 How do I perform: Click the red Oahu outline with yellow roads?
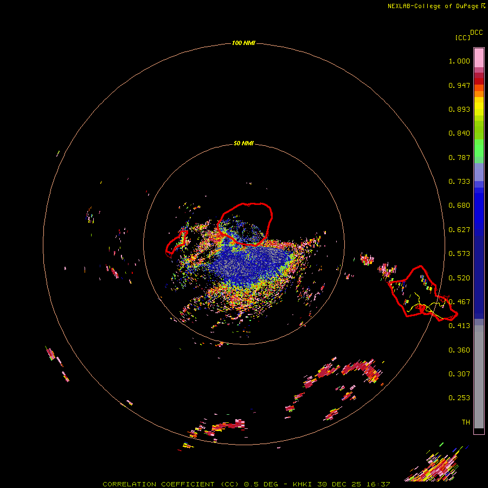422,293
